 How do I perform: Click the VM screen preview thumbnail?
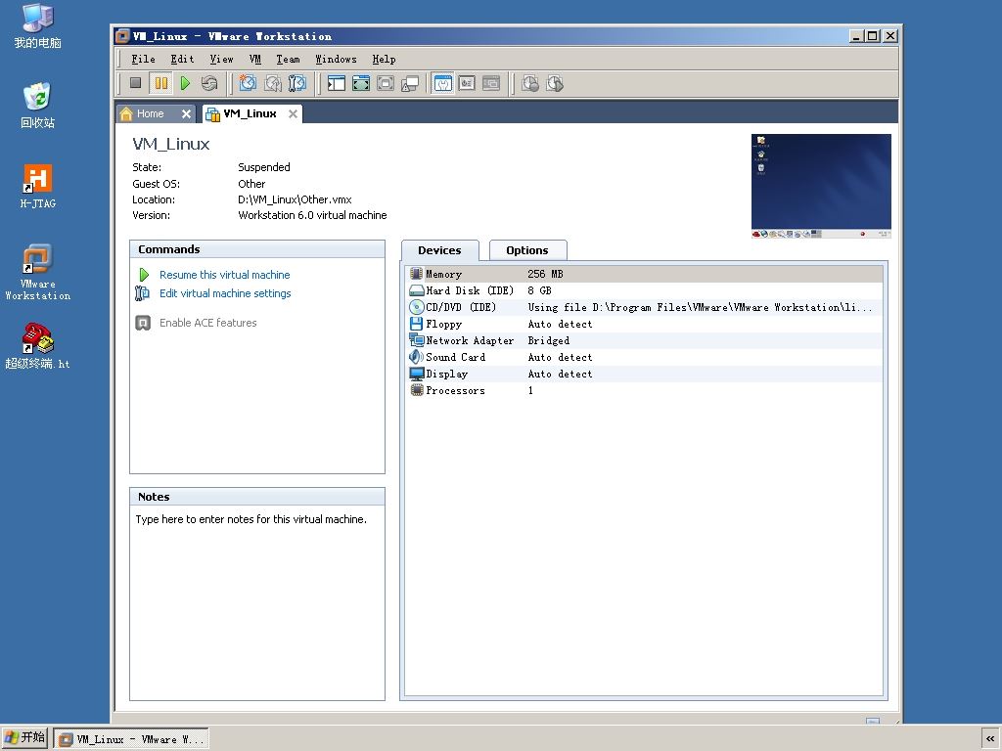(821, 186)
